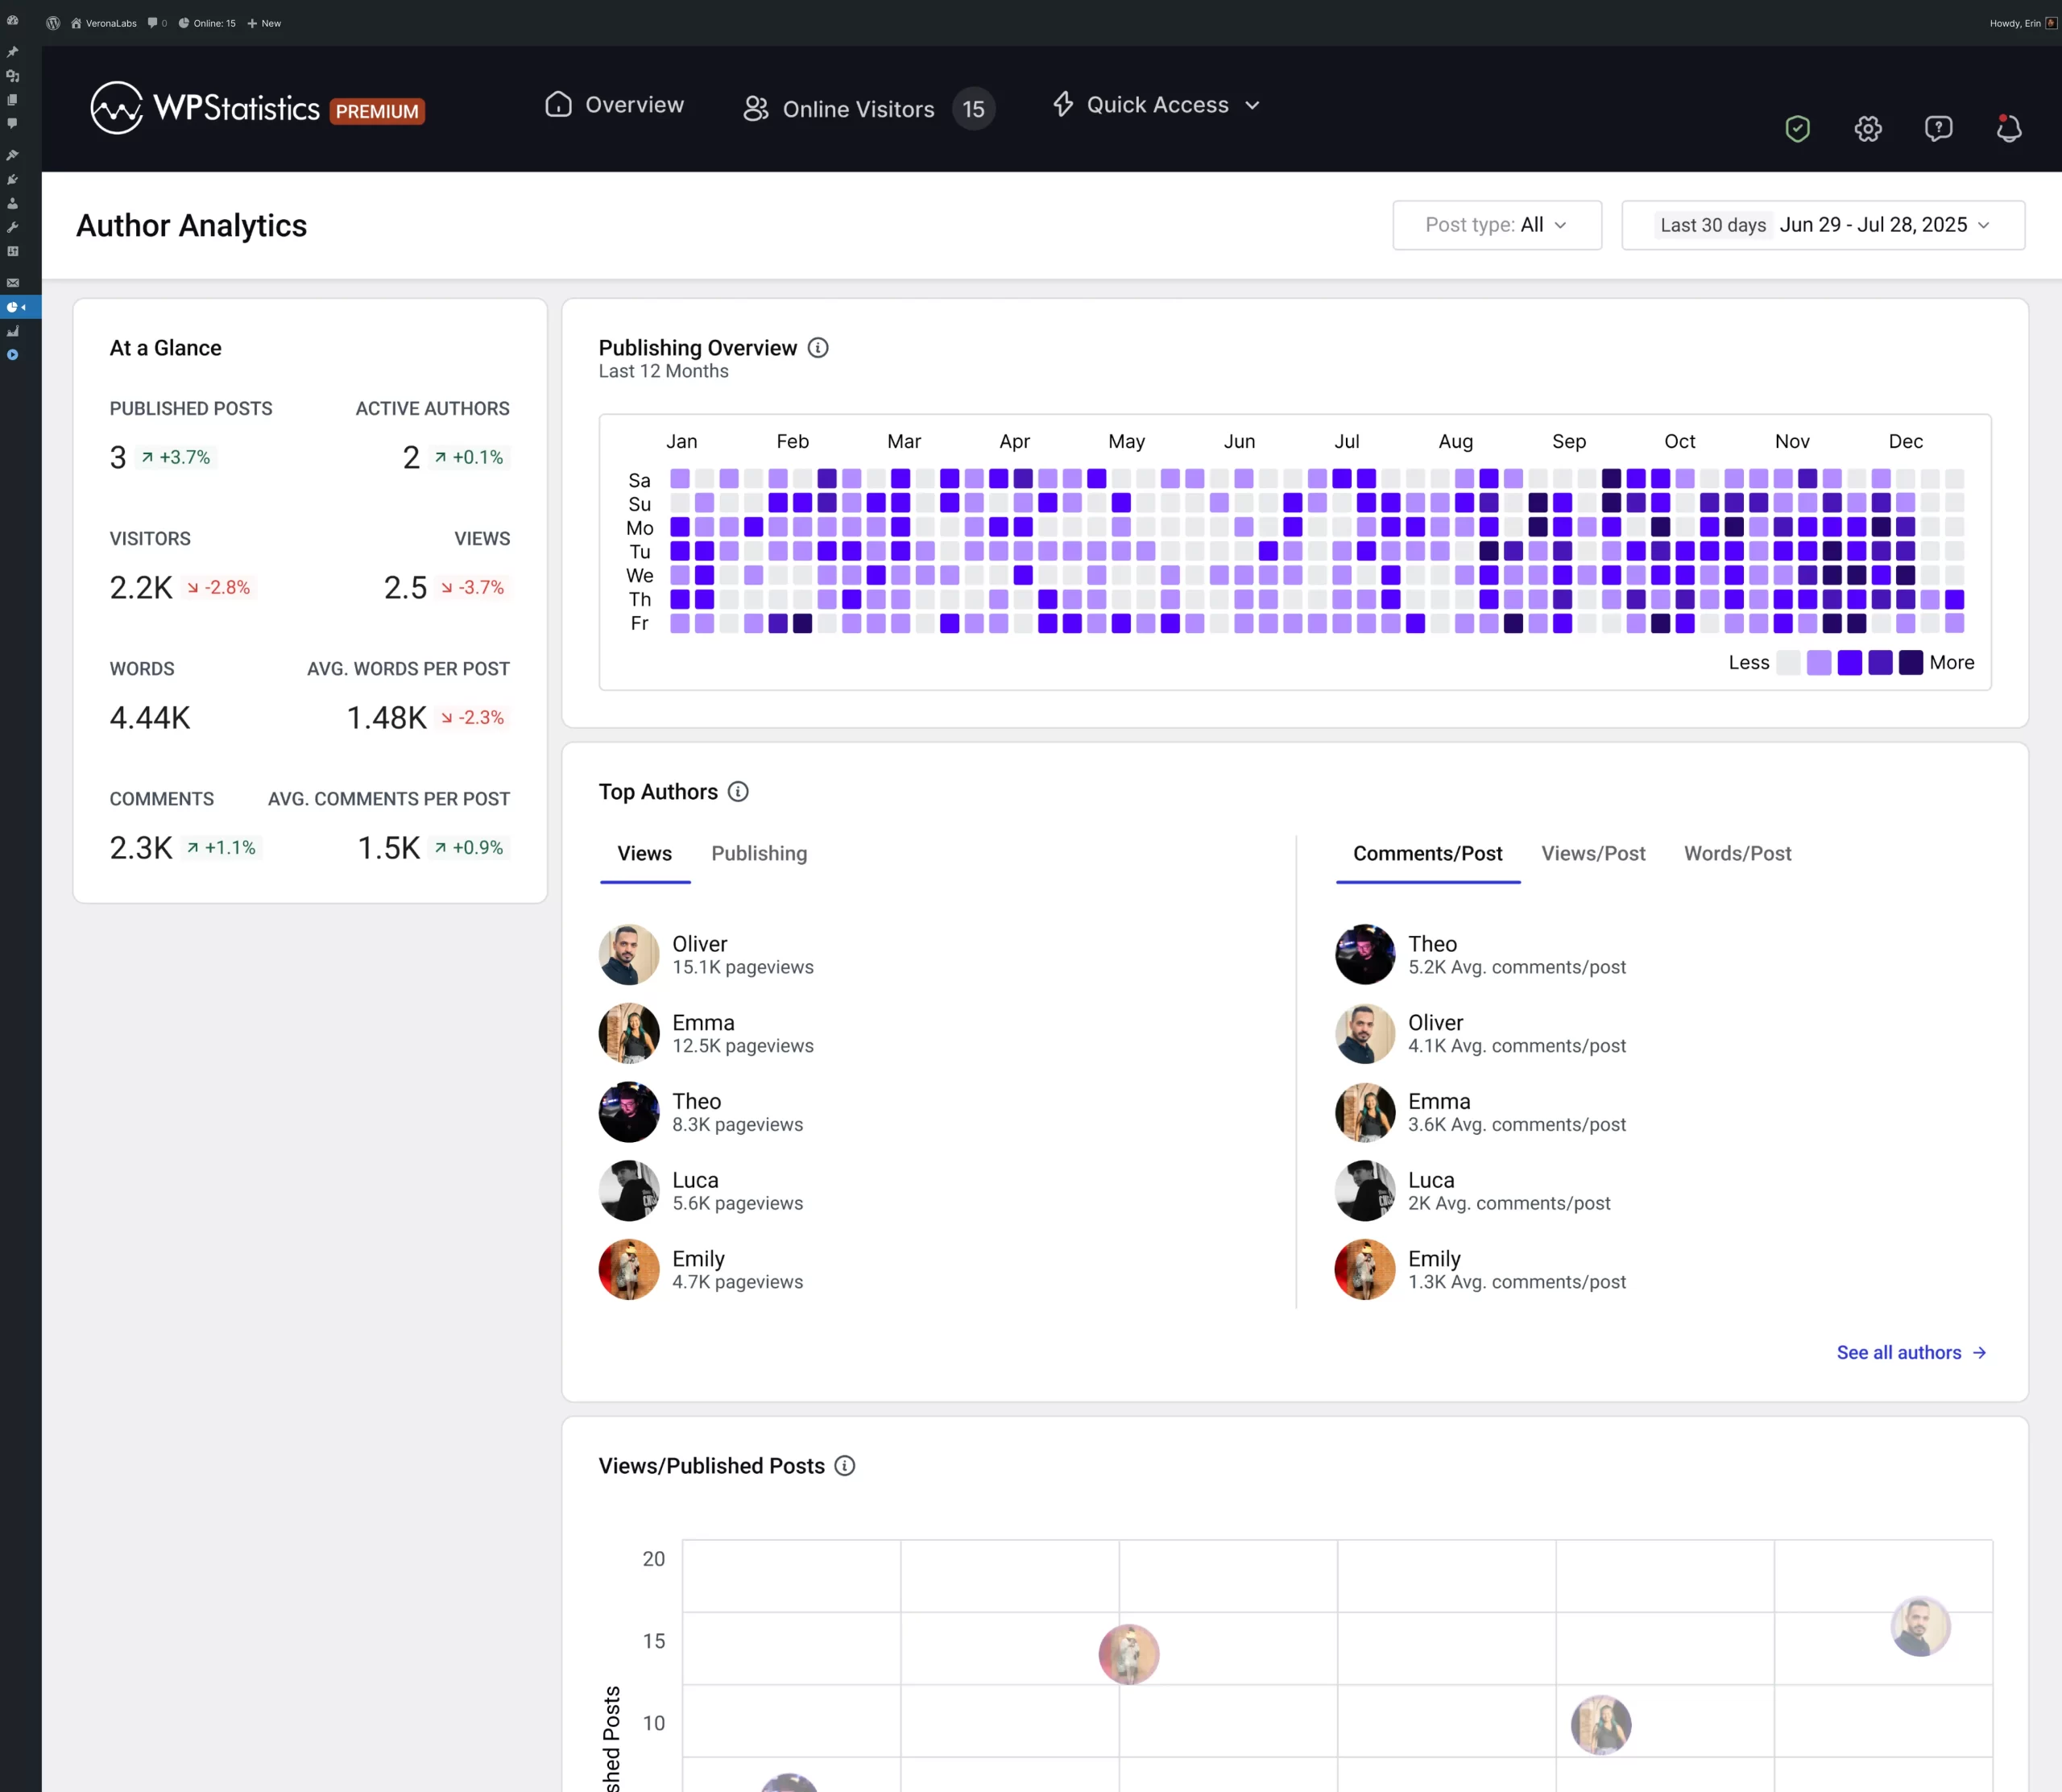Click the blue play circle sidebar icon
The width and height of the screenshot is (2062, 1792).
(x=12, y=355)
